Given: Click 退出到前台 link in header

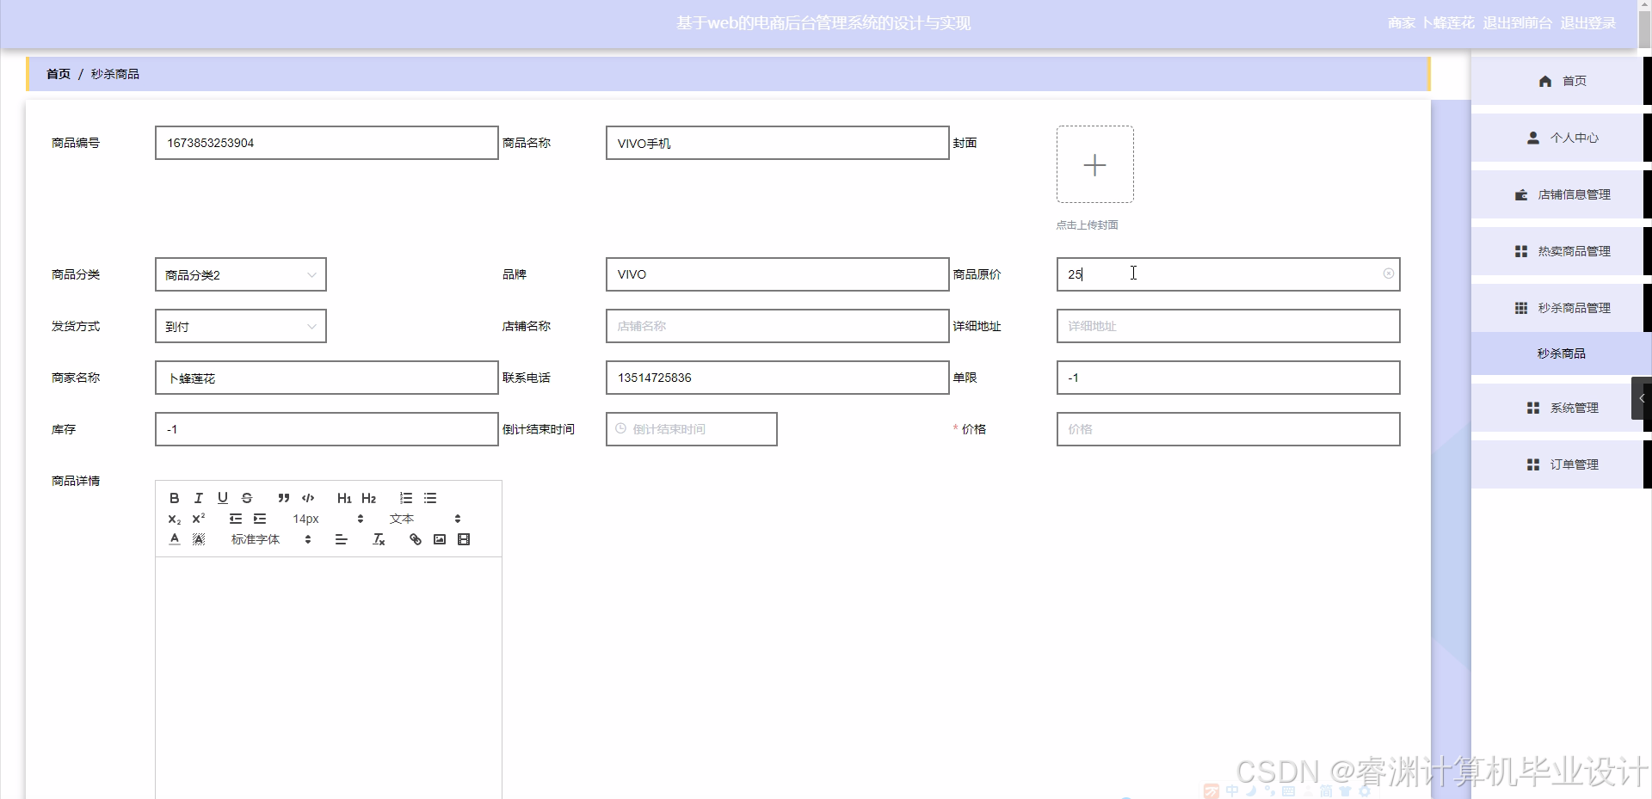Looking at the screenshot, I should [x=1517, y=23].
